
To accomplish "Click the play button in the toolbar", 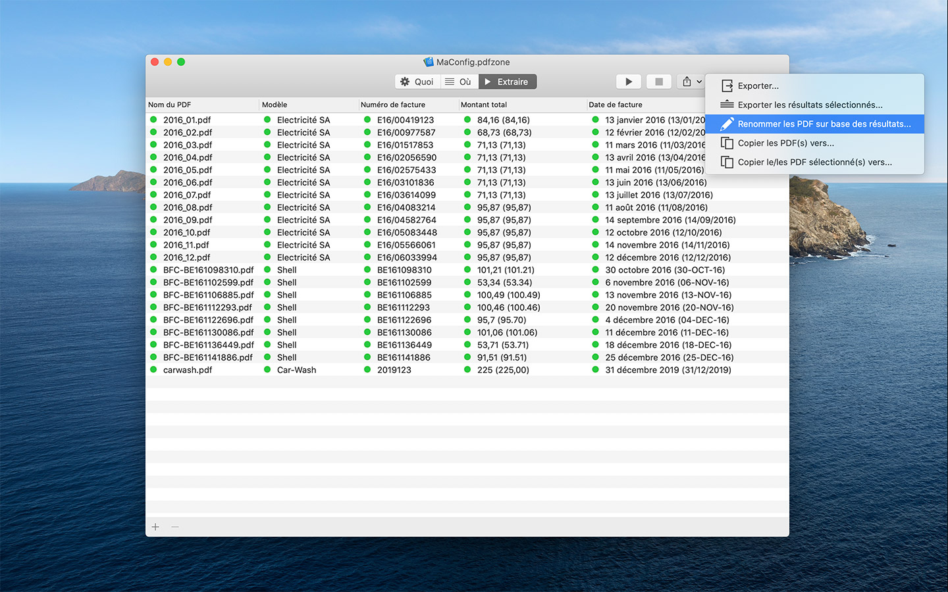I will [628, 82].
